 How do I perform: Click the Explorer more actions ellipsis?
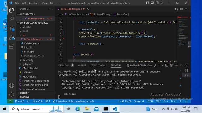coord(50,9)
